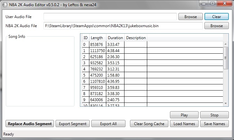The width and height of the screenshot is (234, 140).
Task: Select length cell 873182
Action: (x=97, y=93)
